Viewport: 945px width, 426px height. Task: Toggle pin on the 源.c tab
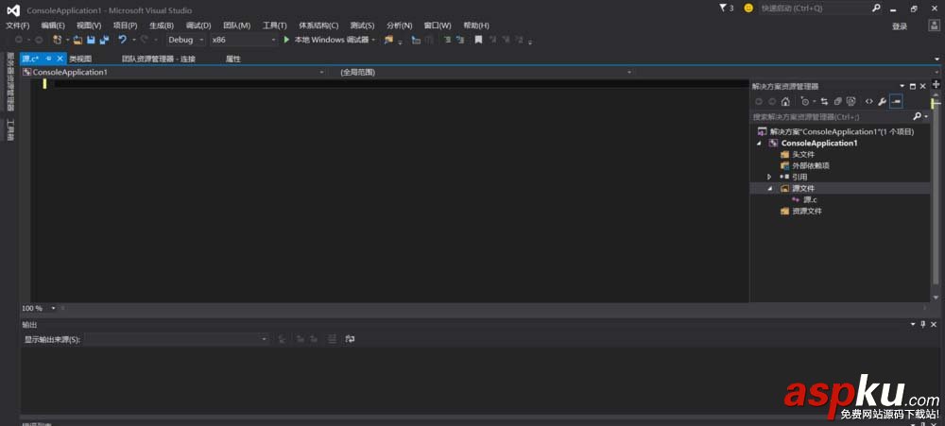click(x=49, y=59)
